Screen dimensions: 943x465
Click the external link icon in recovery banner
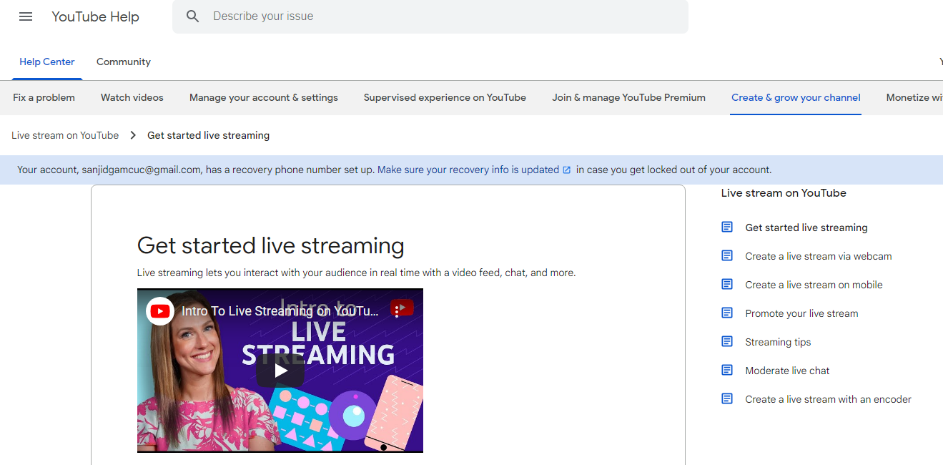tap(567, 170)
